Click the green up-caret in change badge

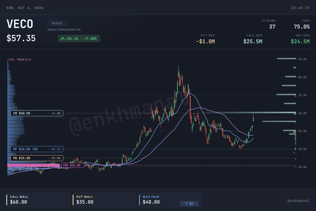(x=62, y=39)
